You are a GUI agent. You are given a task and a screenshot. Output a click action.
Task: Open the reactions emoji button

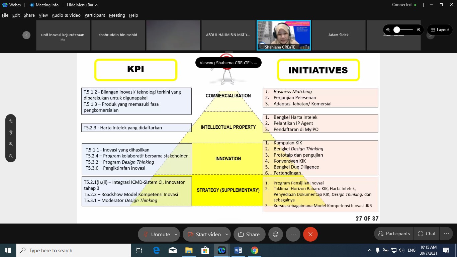click(276, 234)
